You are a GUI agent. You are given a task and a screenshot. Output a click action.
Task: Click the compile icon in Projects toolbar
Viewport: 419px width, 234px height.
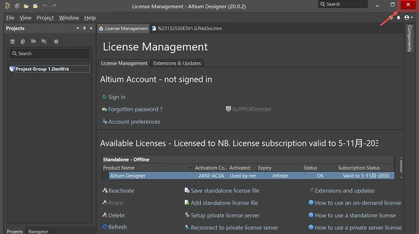click(x=23, y=41)
